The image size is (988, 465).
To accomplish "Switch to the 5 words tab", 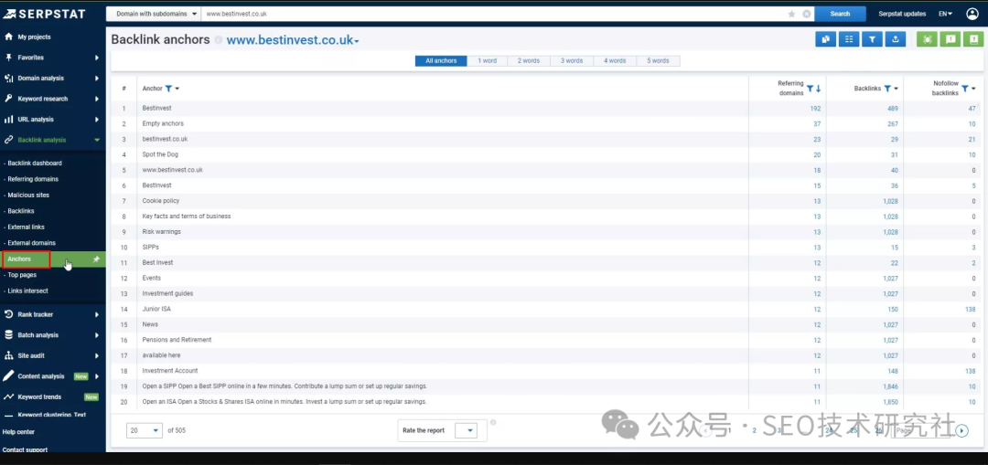I will (658, 61).
